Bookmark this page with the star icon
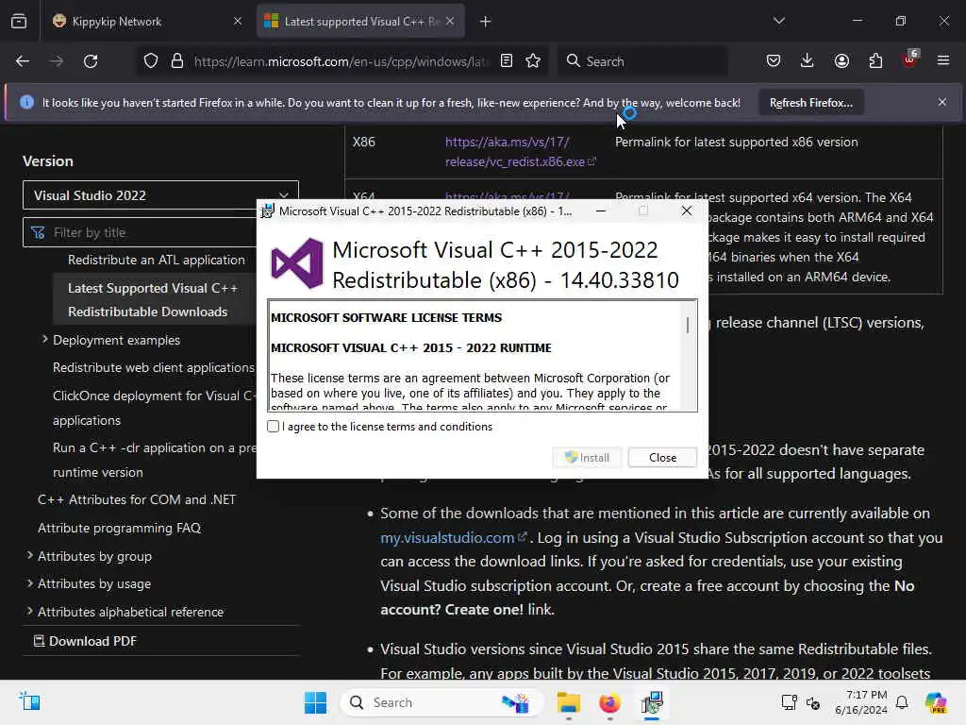This screenshot has width=966, height=725. point(534,61)
